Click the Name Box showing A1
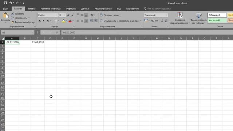 click(17, 32)
